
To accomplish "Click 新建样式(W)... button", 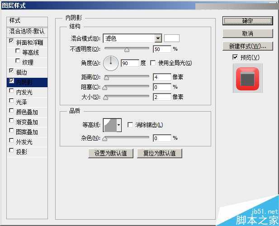I will coord(247,46).
